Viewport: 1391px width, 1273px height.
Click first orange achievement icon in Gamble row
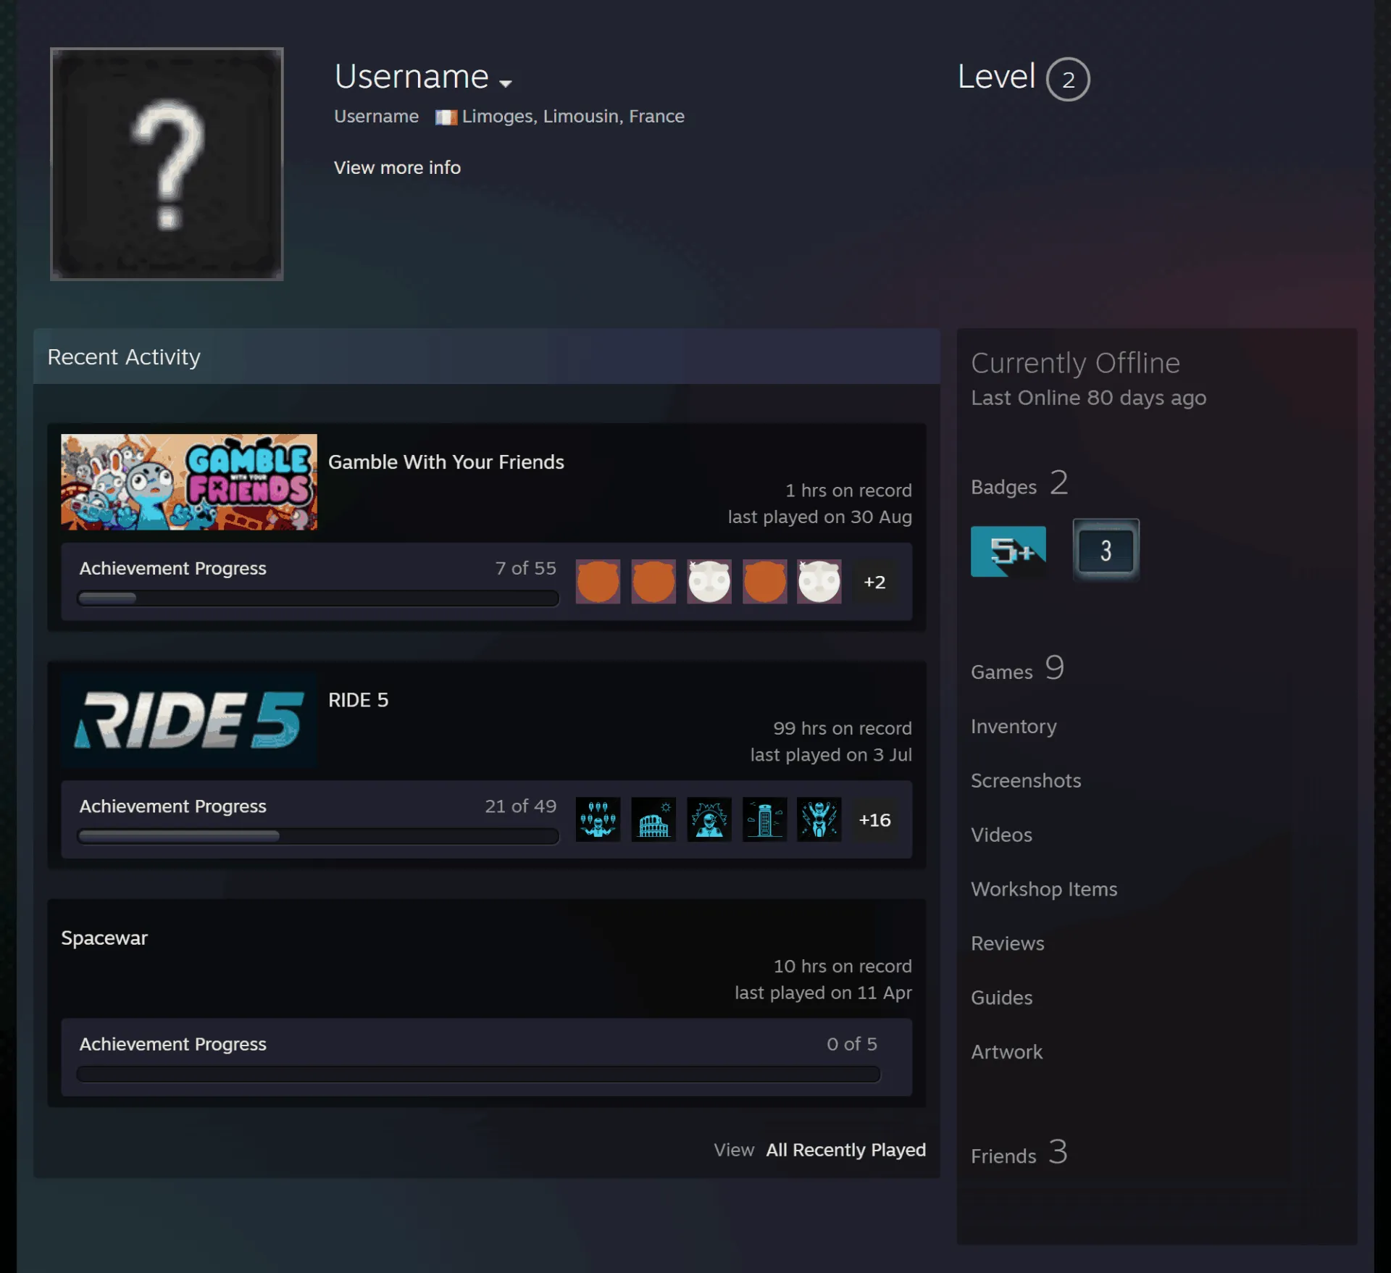click(x=598, y=581)
